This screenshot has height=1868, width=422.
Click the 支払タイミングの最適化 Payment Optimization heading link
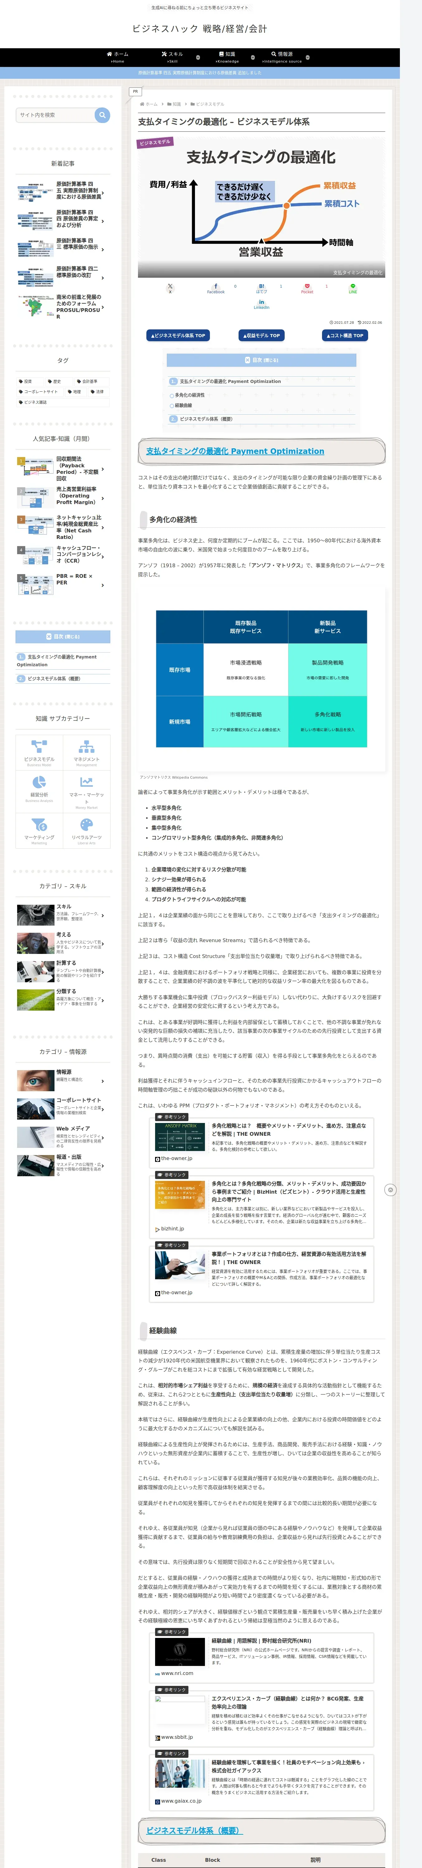coord(235,451)
